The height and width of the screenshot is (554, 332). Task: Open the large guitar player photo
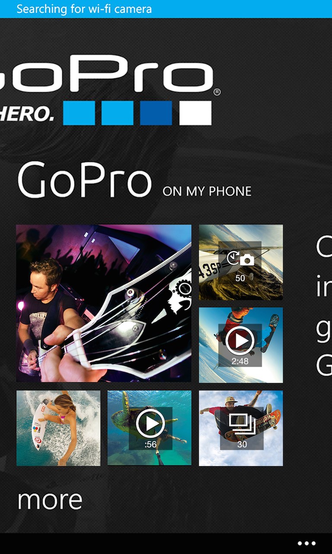[104, 303]
